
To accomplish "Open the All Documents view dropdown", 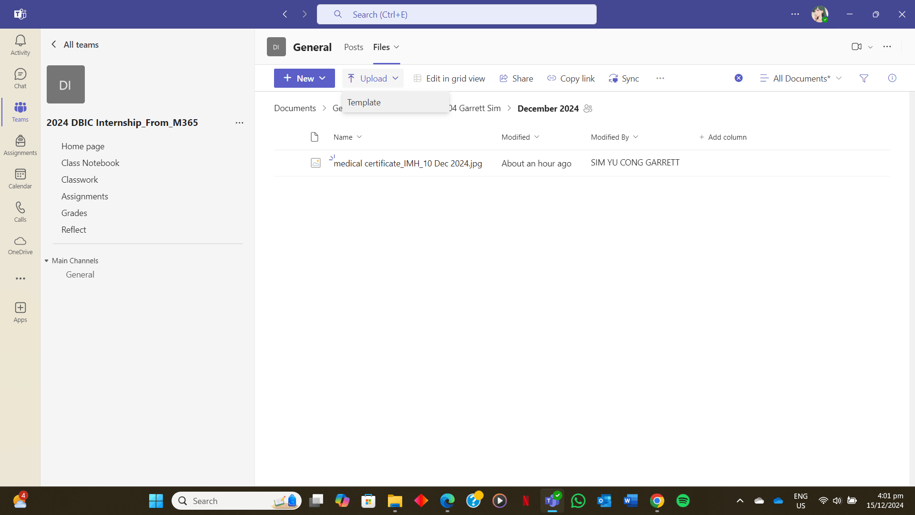I will click(x=801, y=78).
